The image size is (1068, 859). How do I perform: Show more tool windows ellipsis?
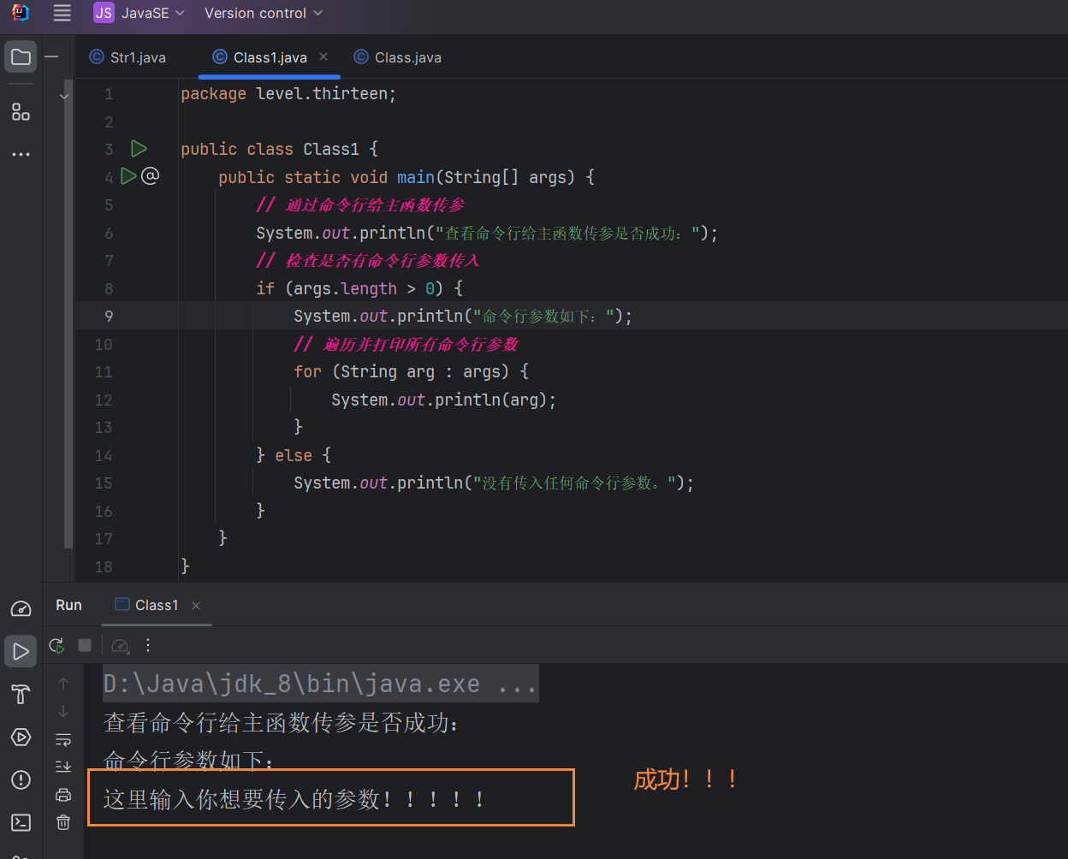coord(21,154)
